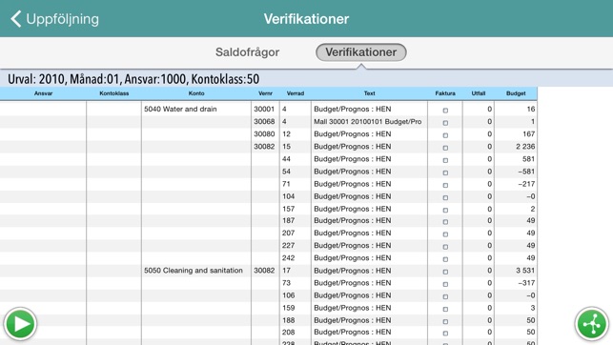Click budget value 167

tap(528, 134)
